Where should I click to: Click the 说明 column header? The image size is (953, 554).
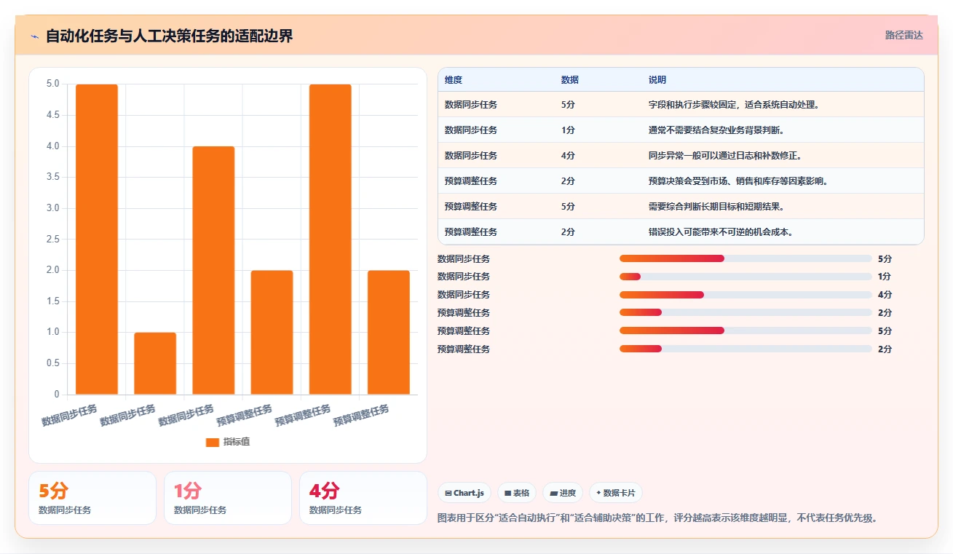(x=657, y=80)
